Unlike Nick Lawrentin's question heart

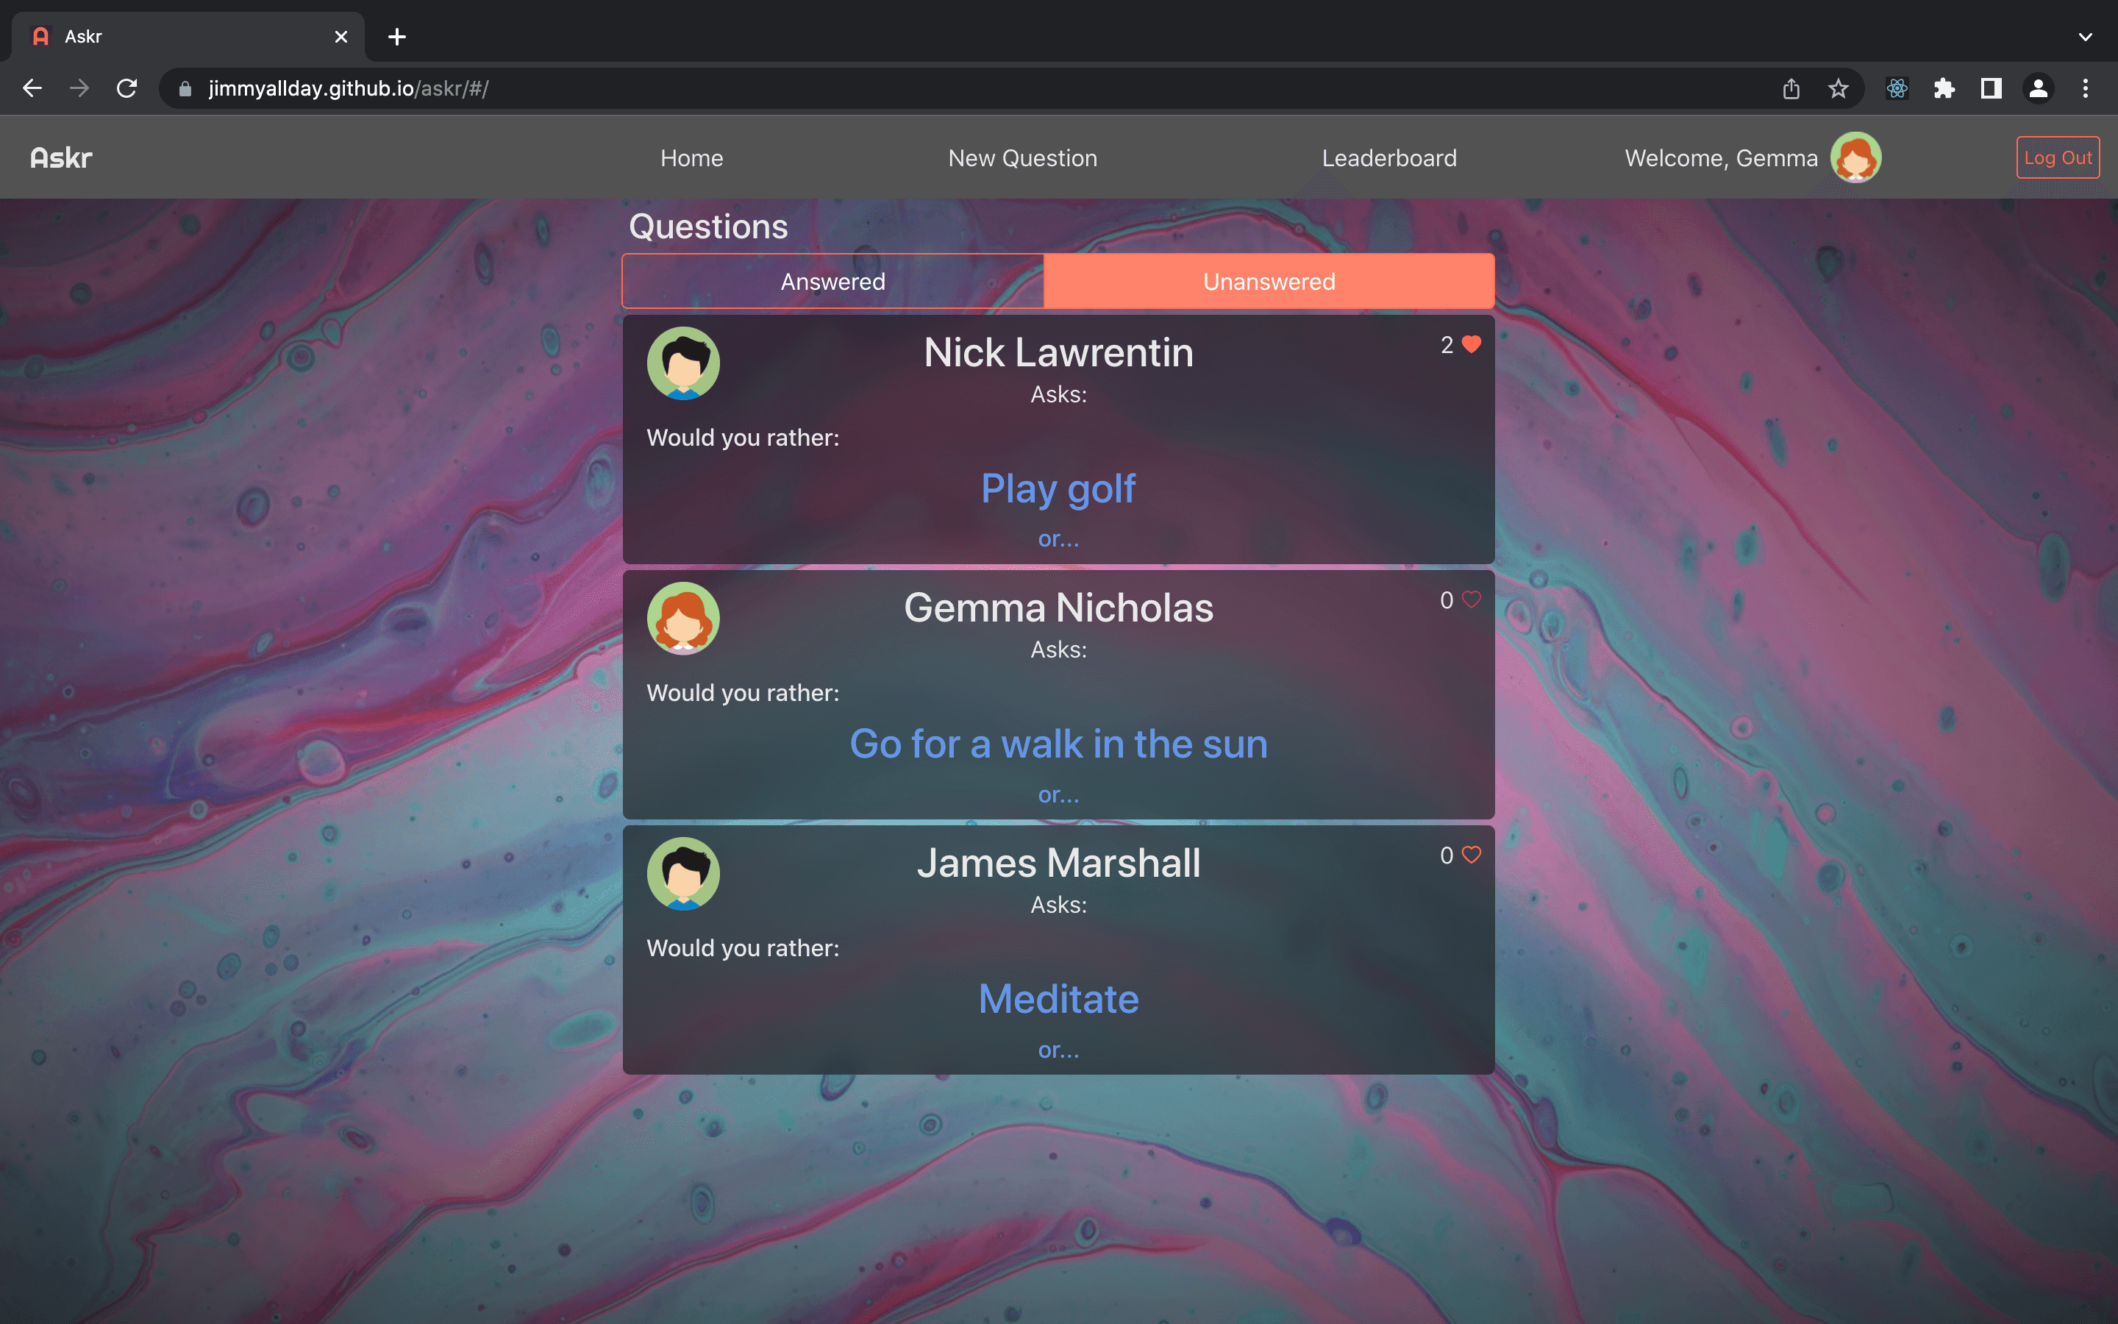pos(1472,344)
